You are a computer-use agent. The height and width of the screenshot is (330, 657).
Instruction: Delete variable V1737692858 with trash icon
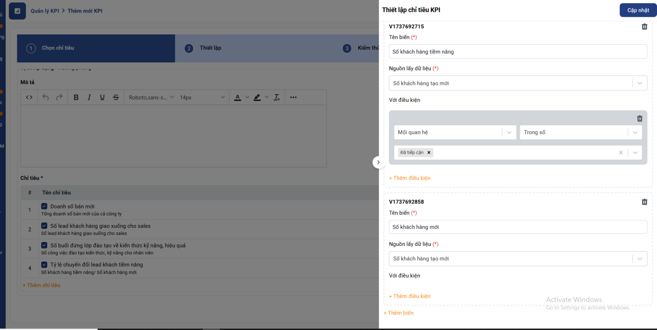click(x=644, y=202)
